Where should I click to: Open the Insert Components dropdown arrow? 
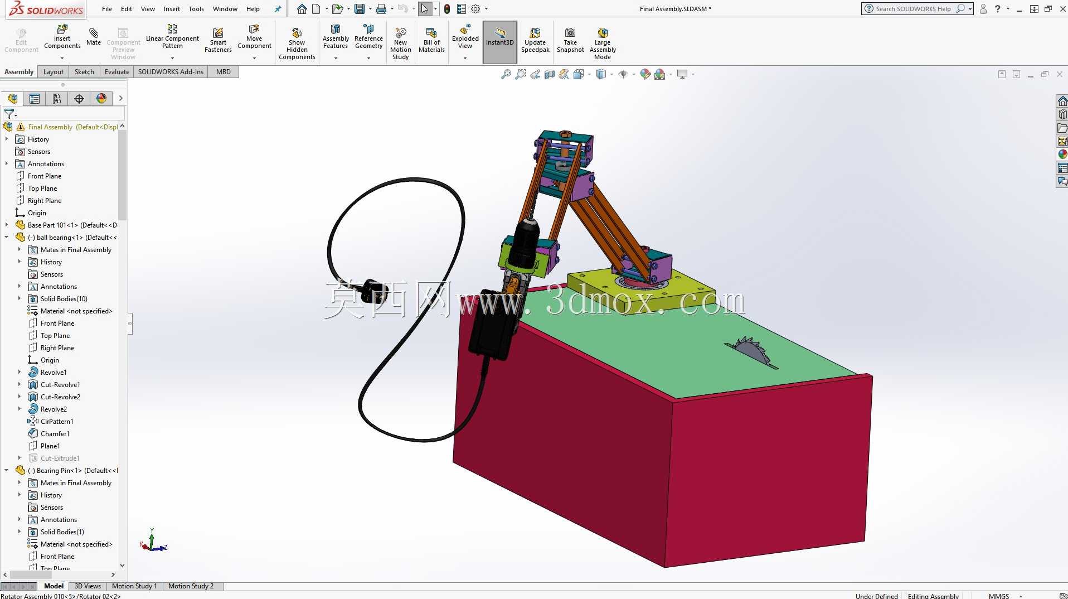coord(62,58)
